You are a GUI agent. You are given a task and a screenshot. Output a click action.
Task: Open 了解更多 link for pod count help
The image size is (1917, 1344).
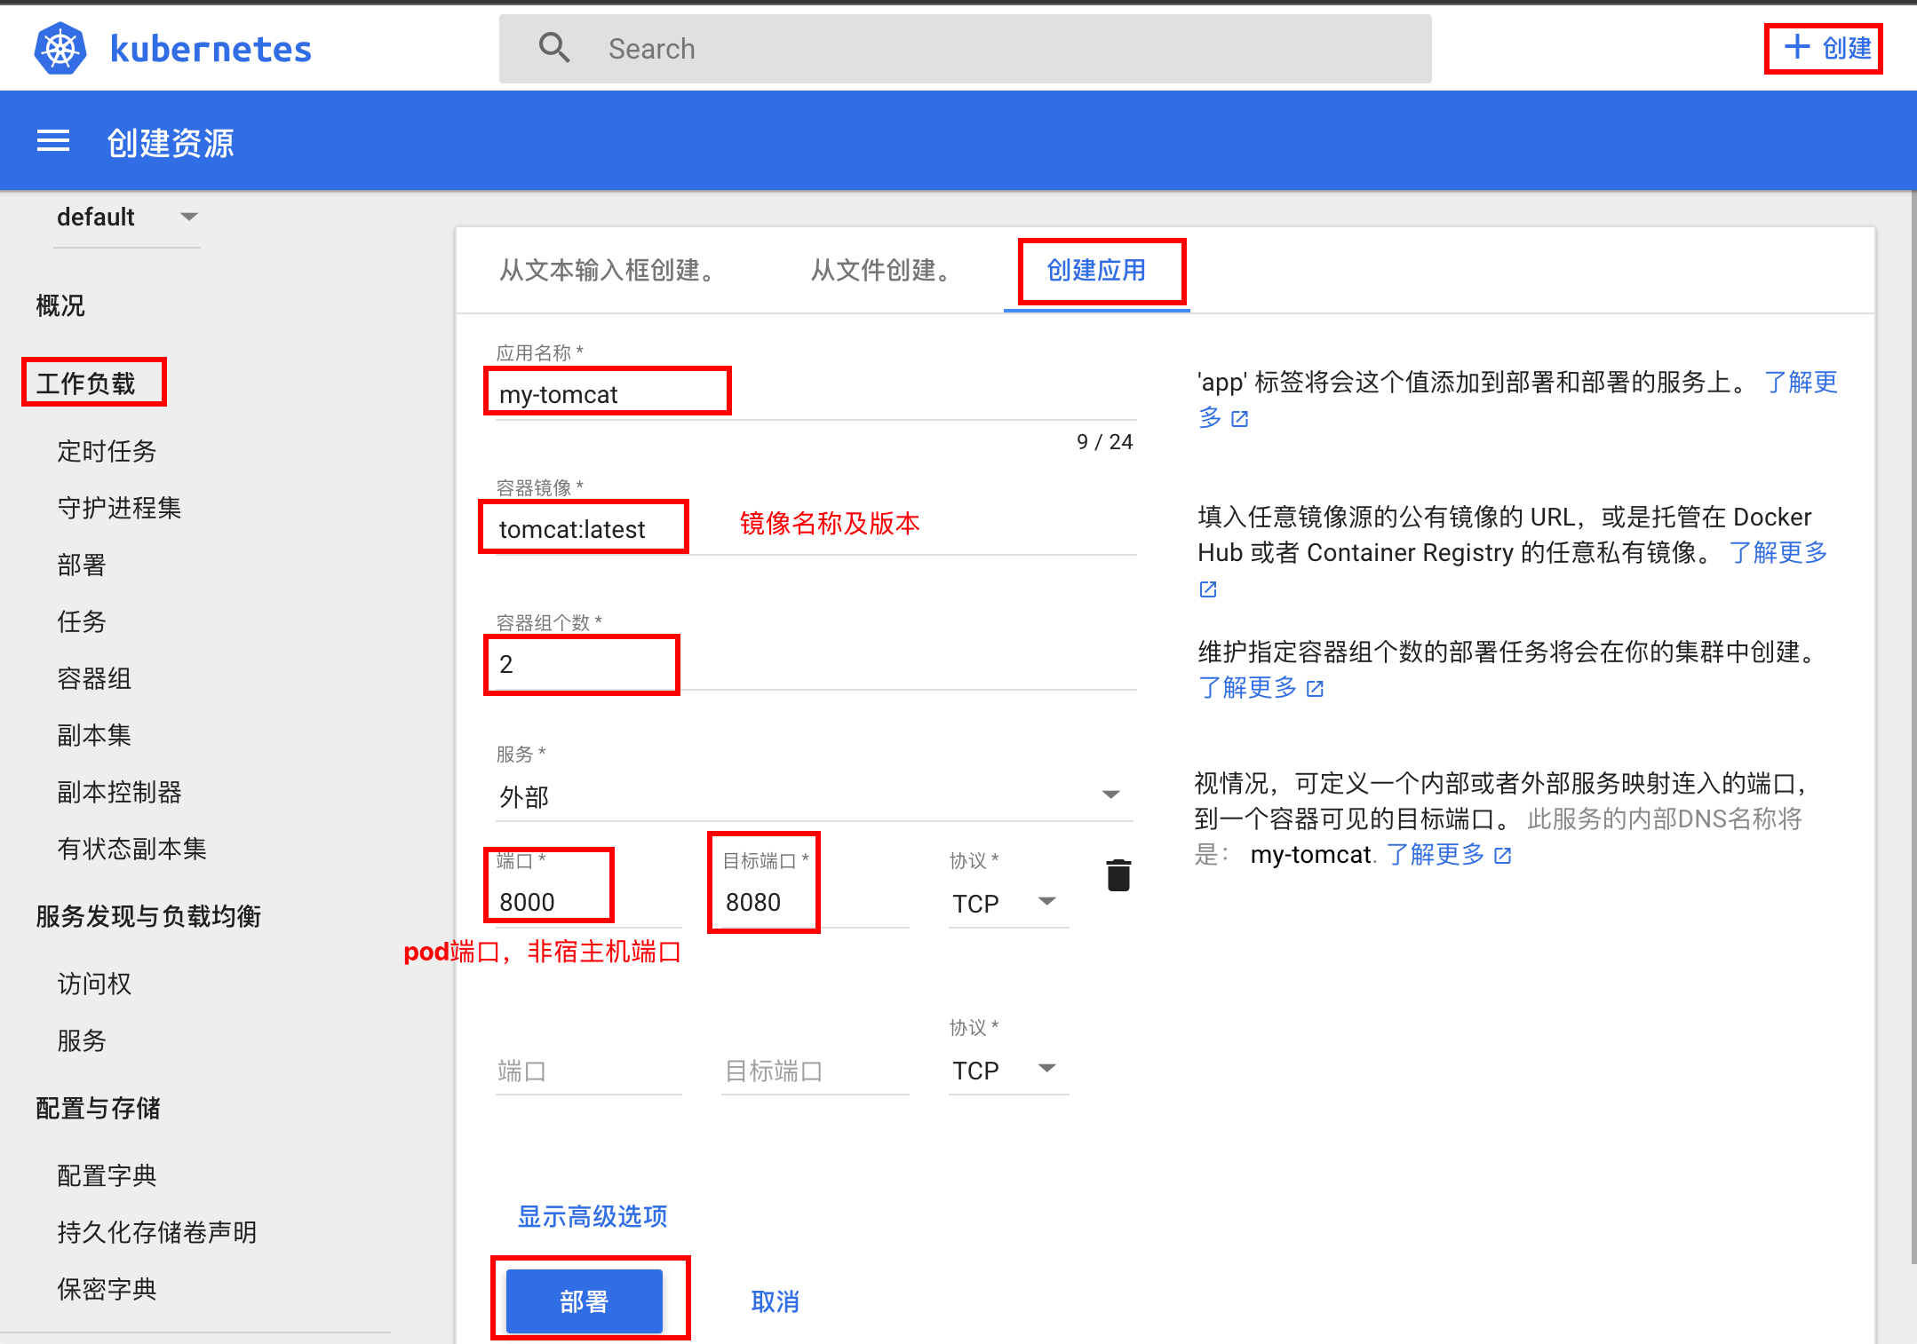1247,688
